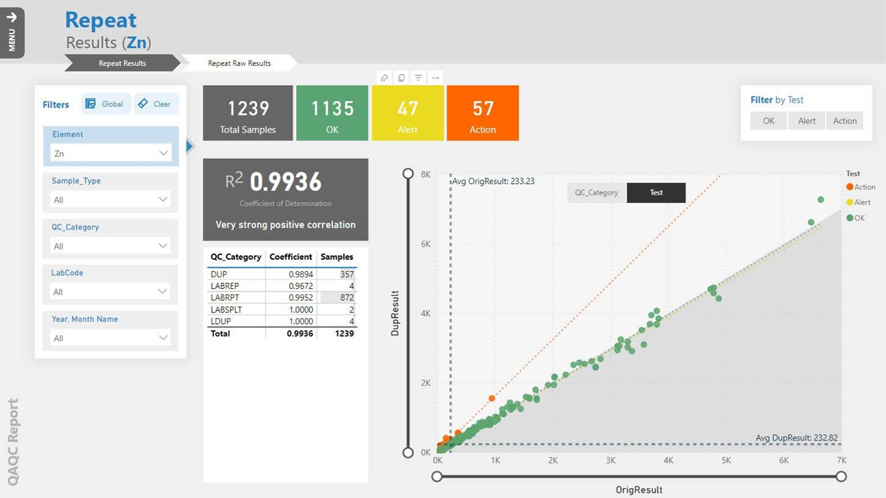Open the LabCode dropdown
Viewport: 886px width, 498px height.
point(109,292)
